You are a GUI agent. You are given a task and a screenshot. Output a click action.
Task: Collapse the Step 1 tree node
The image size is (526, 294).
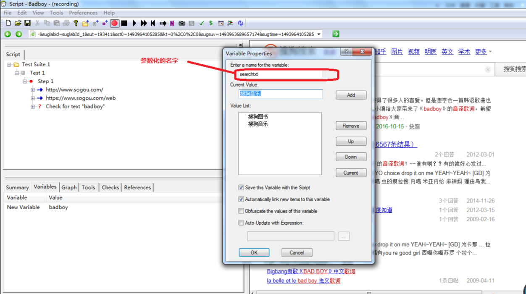pyautogui.click(x=25, y=81)
